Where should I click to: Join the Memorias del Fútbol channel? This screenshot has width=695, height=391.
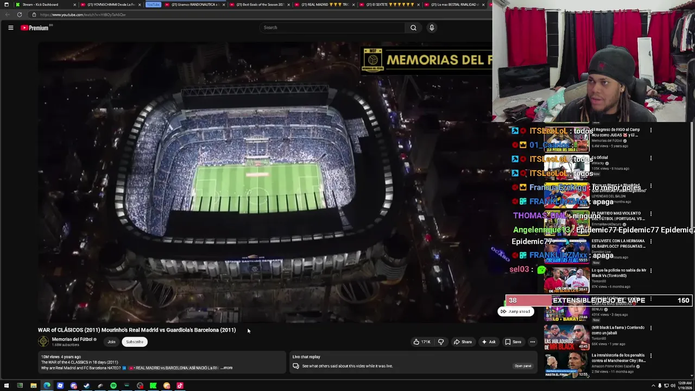(x=111, y=342)
